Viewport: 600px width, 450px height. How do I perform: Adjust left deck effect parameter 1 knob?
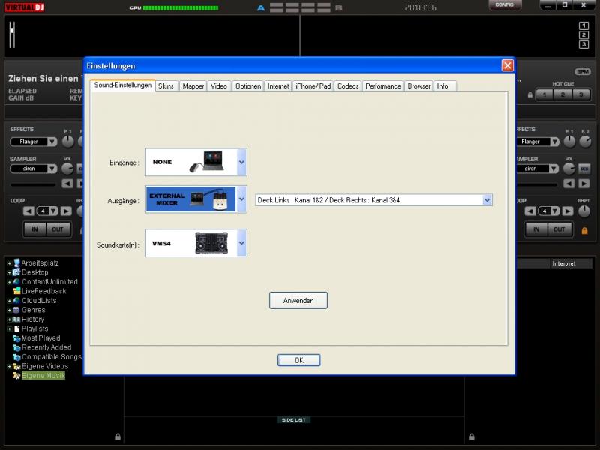(x=67, y=142)
